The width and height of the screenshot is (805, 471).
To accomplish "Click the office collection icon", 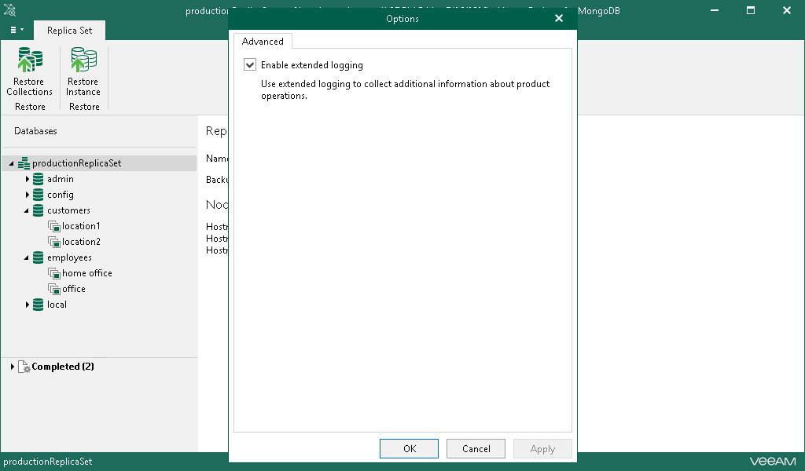I will (54, 289).
